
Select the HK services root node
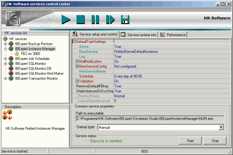(x=18, y=39)
